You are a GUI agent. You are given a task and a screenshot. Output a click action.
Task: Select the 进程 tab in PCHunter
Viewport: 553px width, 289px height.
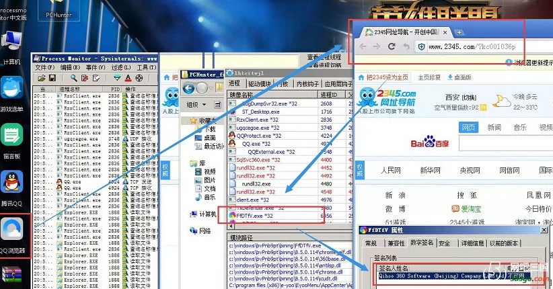[x=235, y=83]
